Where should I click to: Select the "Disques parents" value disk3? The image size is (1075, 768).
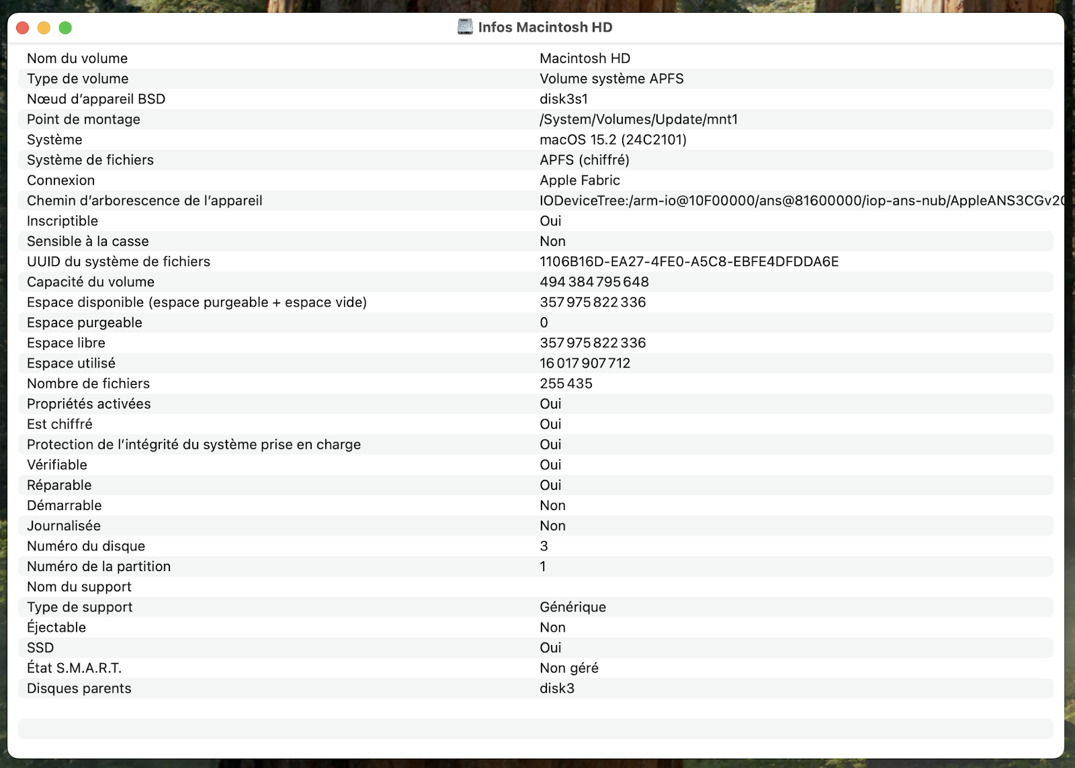click(557, 689)
